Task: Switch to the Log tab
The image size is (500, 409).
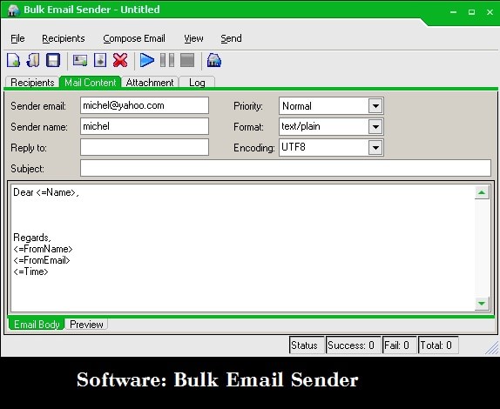Action: pos(197,82)
